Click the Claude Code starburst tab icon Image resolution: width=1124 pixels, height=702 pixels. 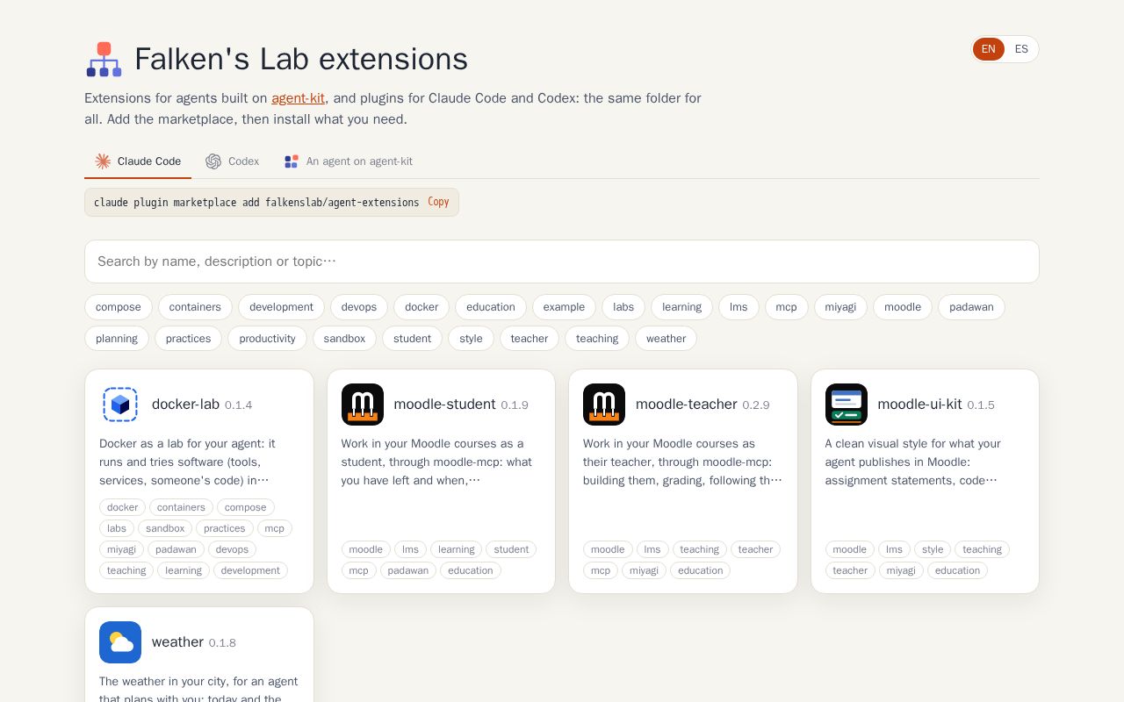pyautogui.click(x=103, y=161)
